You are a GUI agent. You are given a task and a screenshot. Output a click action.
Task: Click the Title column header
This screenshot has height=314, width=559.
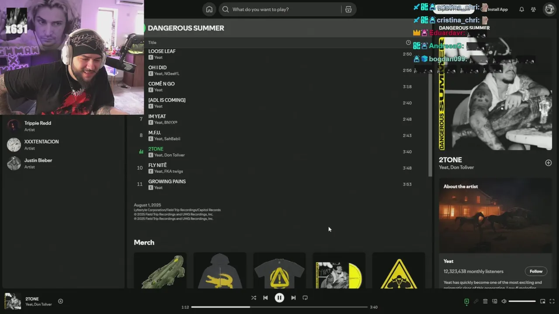(x=152, y=42)
